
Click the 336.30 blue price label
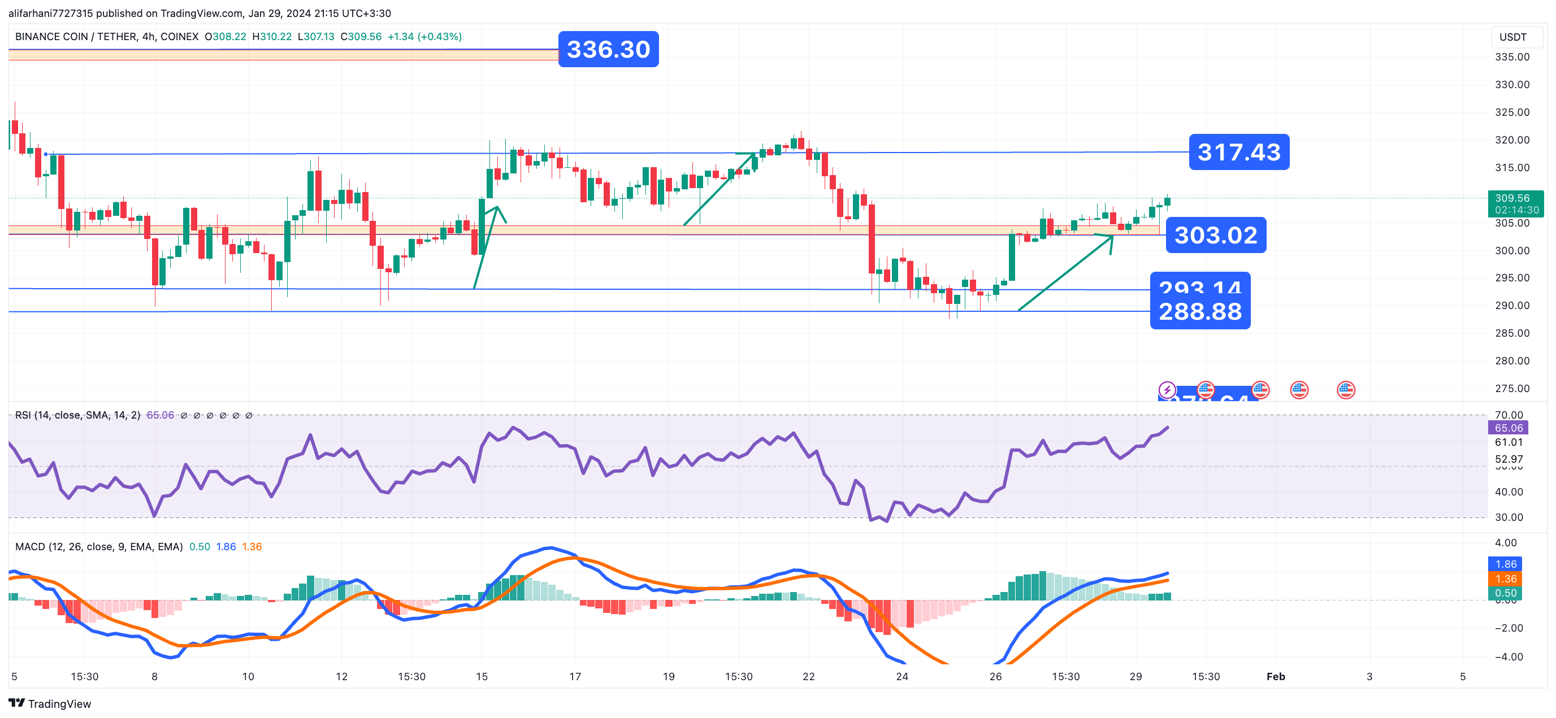click(608, 50)
